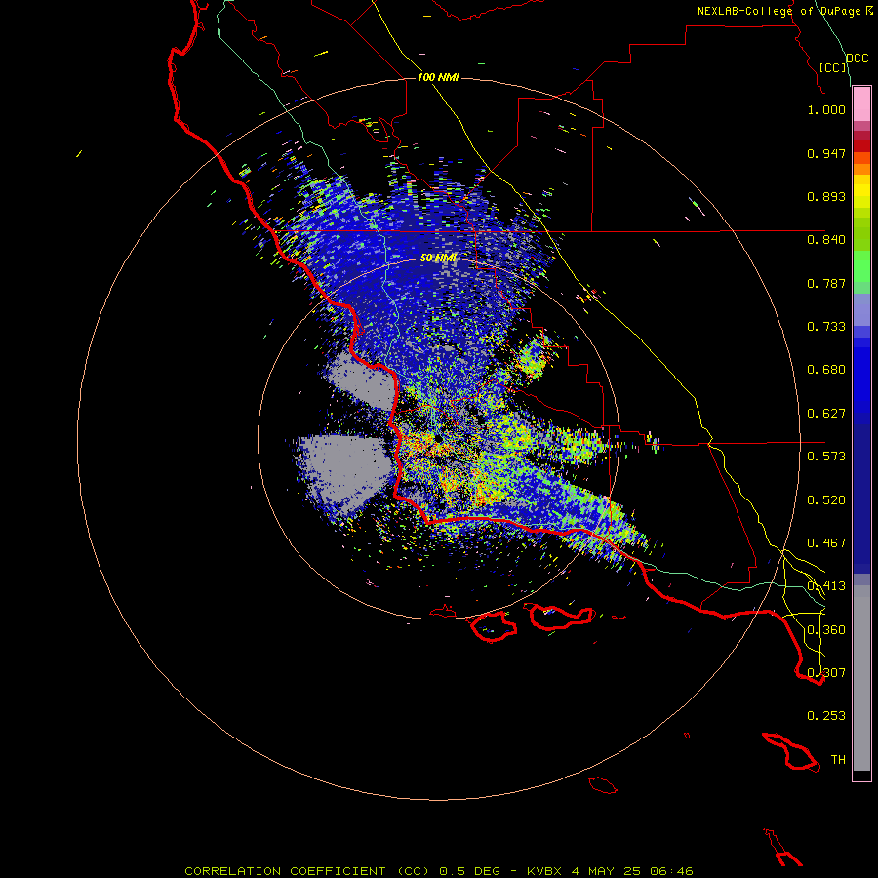The width and height of the screenshot is (878, 878).
Task: Select the 0.253 legend value
Action: tap(826, 716)
